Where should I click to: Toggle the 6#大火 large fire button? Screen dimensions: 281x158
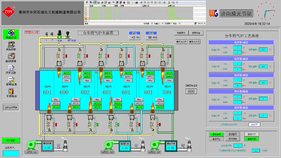point(108,77)
